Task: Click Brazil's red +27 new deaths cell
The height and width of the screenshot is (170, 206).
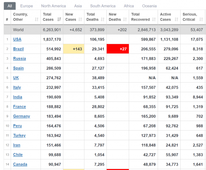Action: click(x=118, y=49)
